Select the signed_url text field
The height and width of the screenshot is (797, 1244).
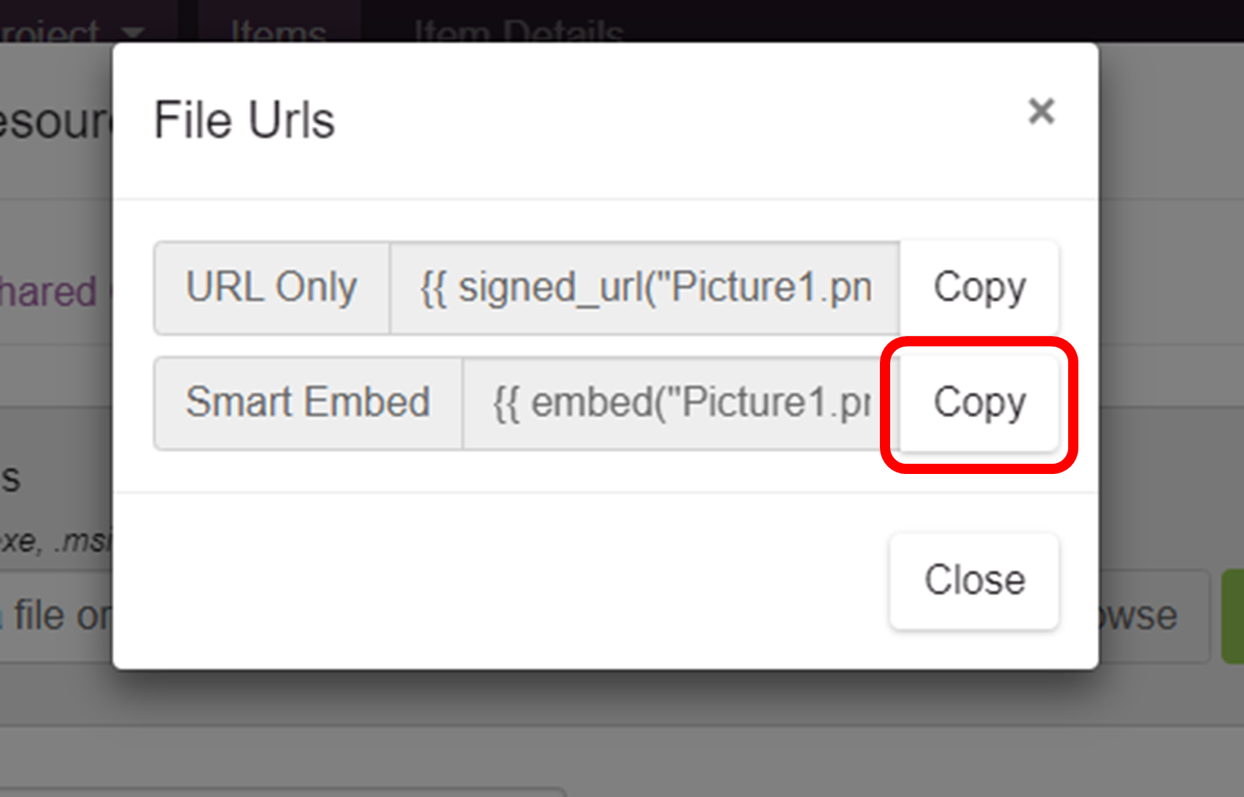click(645, 287)
